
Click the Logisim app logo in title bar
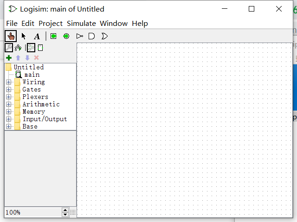(x=13, y=9)
